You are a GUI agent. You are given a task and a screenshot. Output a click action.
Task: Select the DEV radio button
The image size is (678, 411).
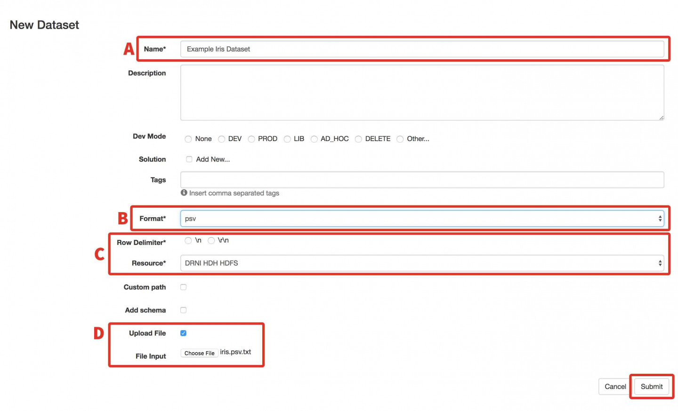[221, 139]
